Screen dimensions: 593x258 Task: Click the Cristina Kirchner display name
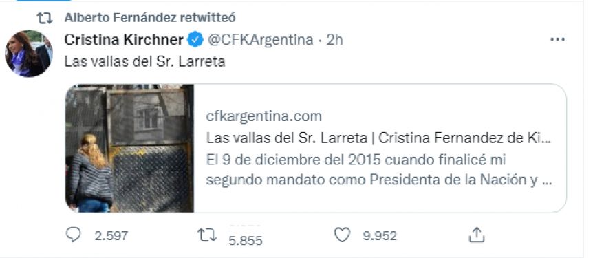coord(124,40)
